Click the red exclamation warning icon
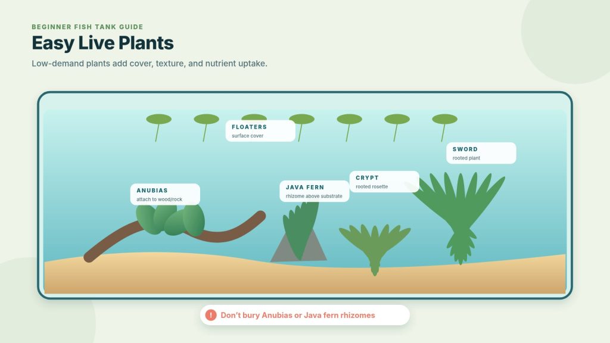Image resolution: width=610 pixels, height=343 pixels. click(210, 315)
